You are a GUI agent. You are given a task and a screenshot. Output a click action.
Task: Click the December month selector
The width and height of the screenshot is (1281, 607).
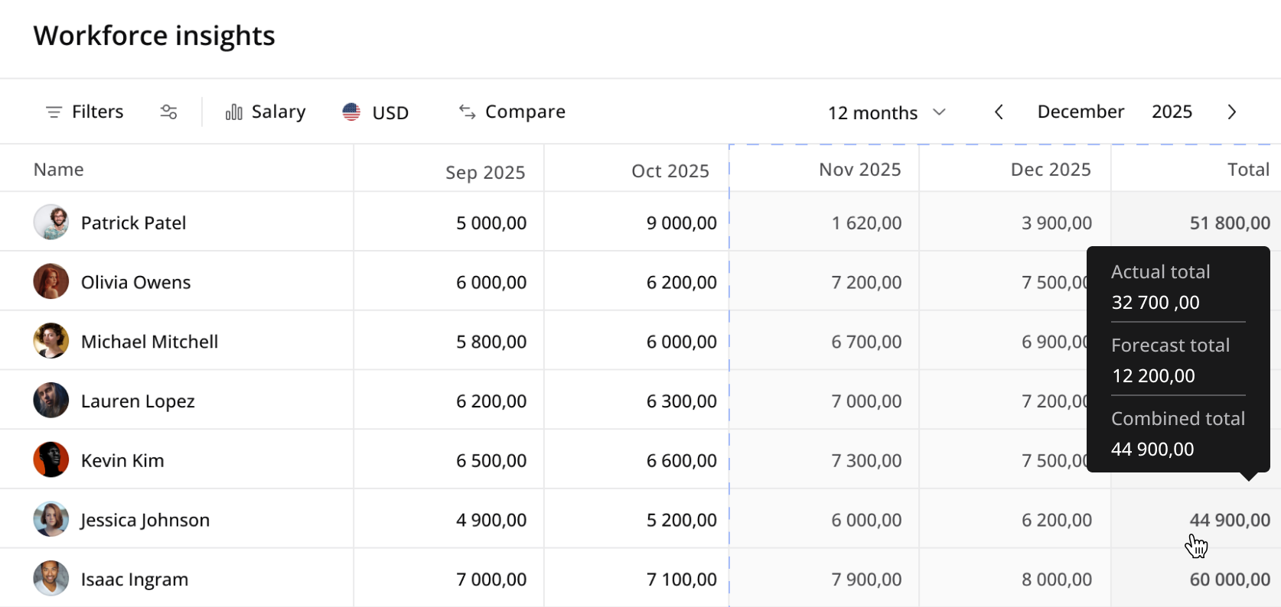coord(1080,112)
